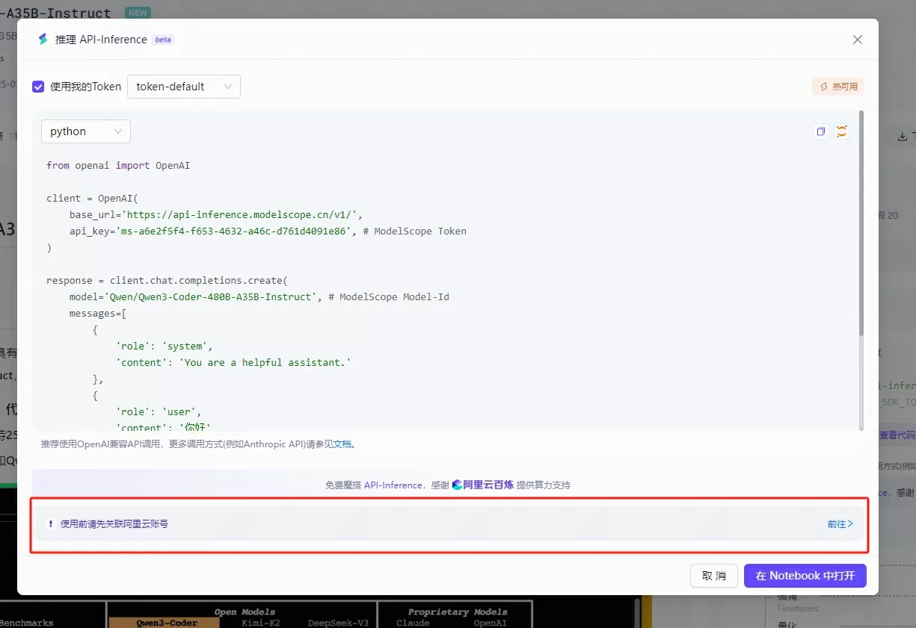Click the ModelScope logo beside 推理 API-Inference

43,40
